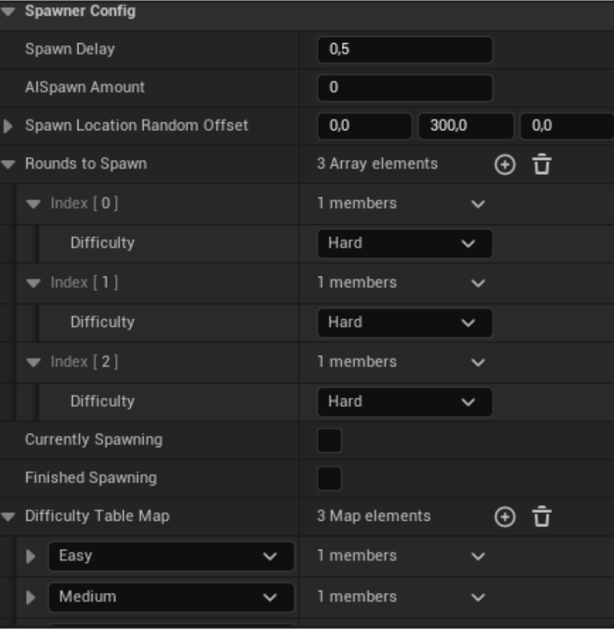Expand the Easy map element row
The image size is (614, 629).
[31, 556]
